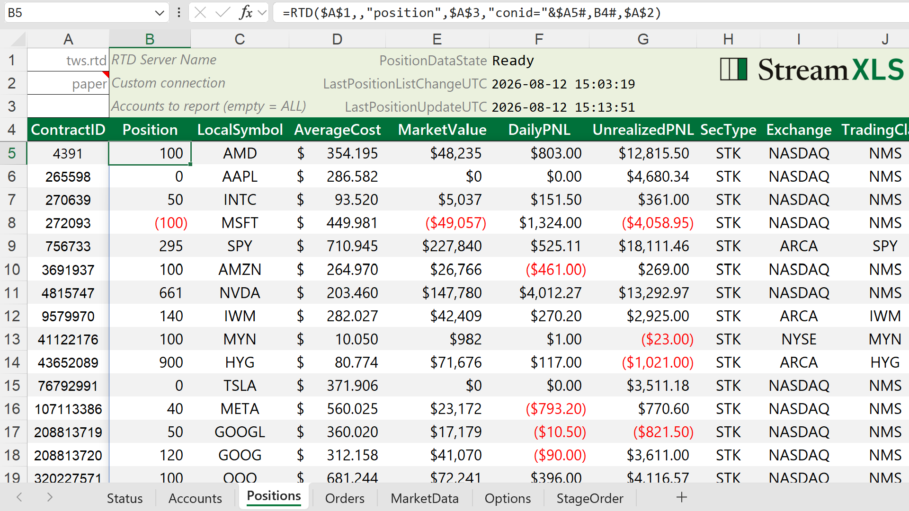Click the red comment marker on cell A2
Screen dimensions: 909x511
106,74
